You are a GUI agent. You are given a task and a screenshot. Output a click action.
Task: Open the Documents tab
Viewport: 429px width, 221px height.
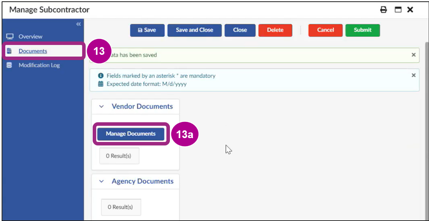(x=33, y=51)
